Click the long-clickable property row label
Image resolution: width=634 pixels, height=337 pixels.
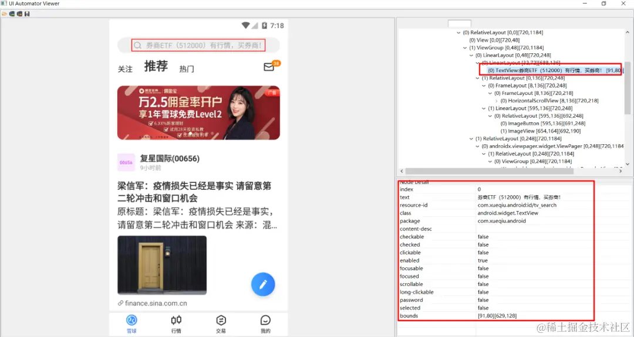tap(416, 292)
